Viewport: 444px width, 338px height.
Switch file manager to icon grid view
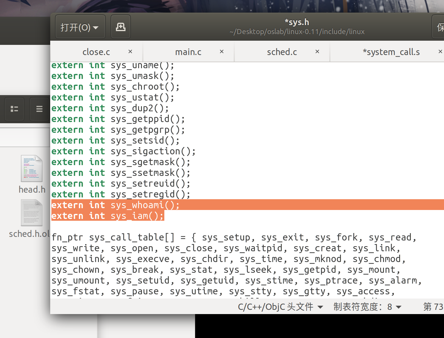point(14,109)
